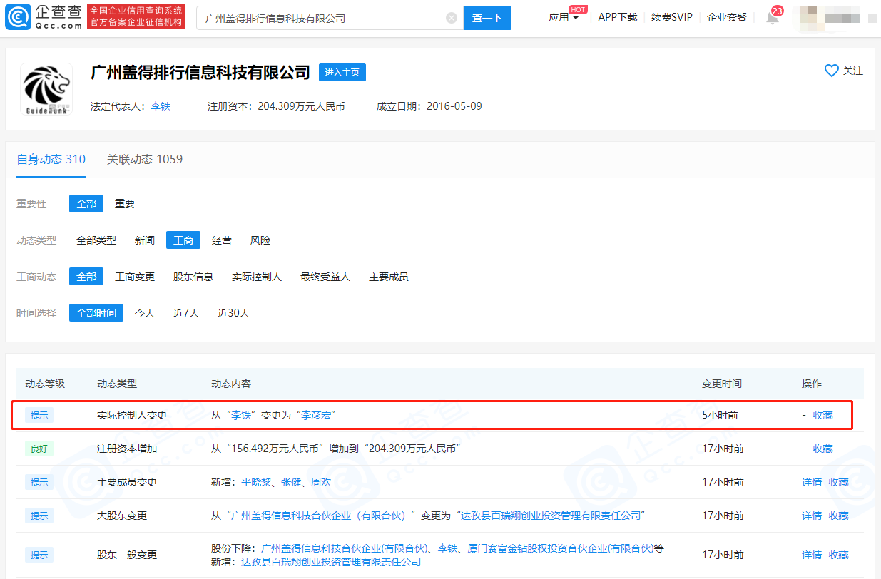This screenshot has width=881, height=579.
Task: Select 今天 time filter
Action: 145,313
